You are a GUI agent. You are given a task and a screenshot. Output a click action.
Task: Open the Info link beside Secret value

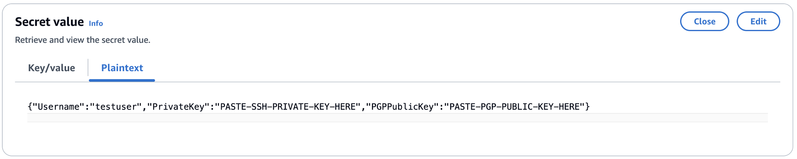tap(96, 23)
